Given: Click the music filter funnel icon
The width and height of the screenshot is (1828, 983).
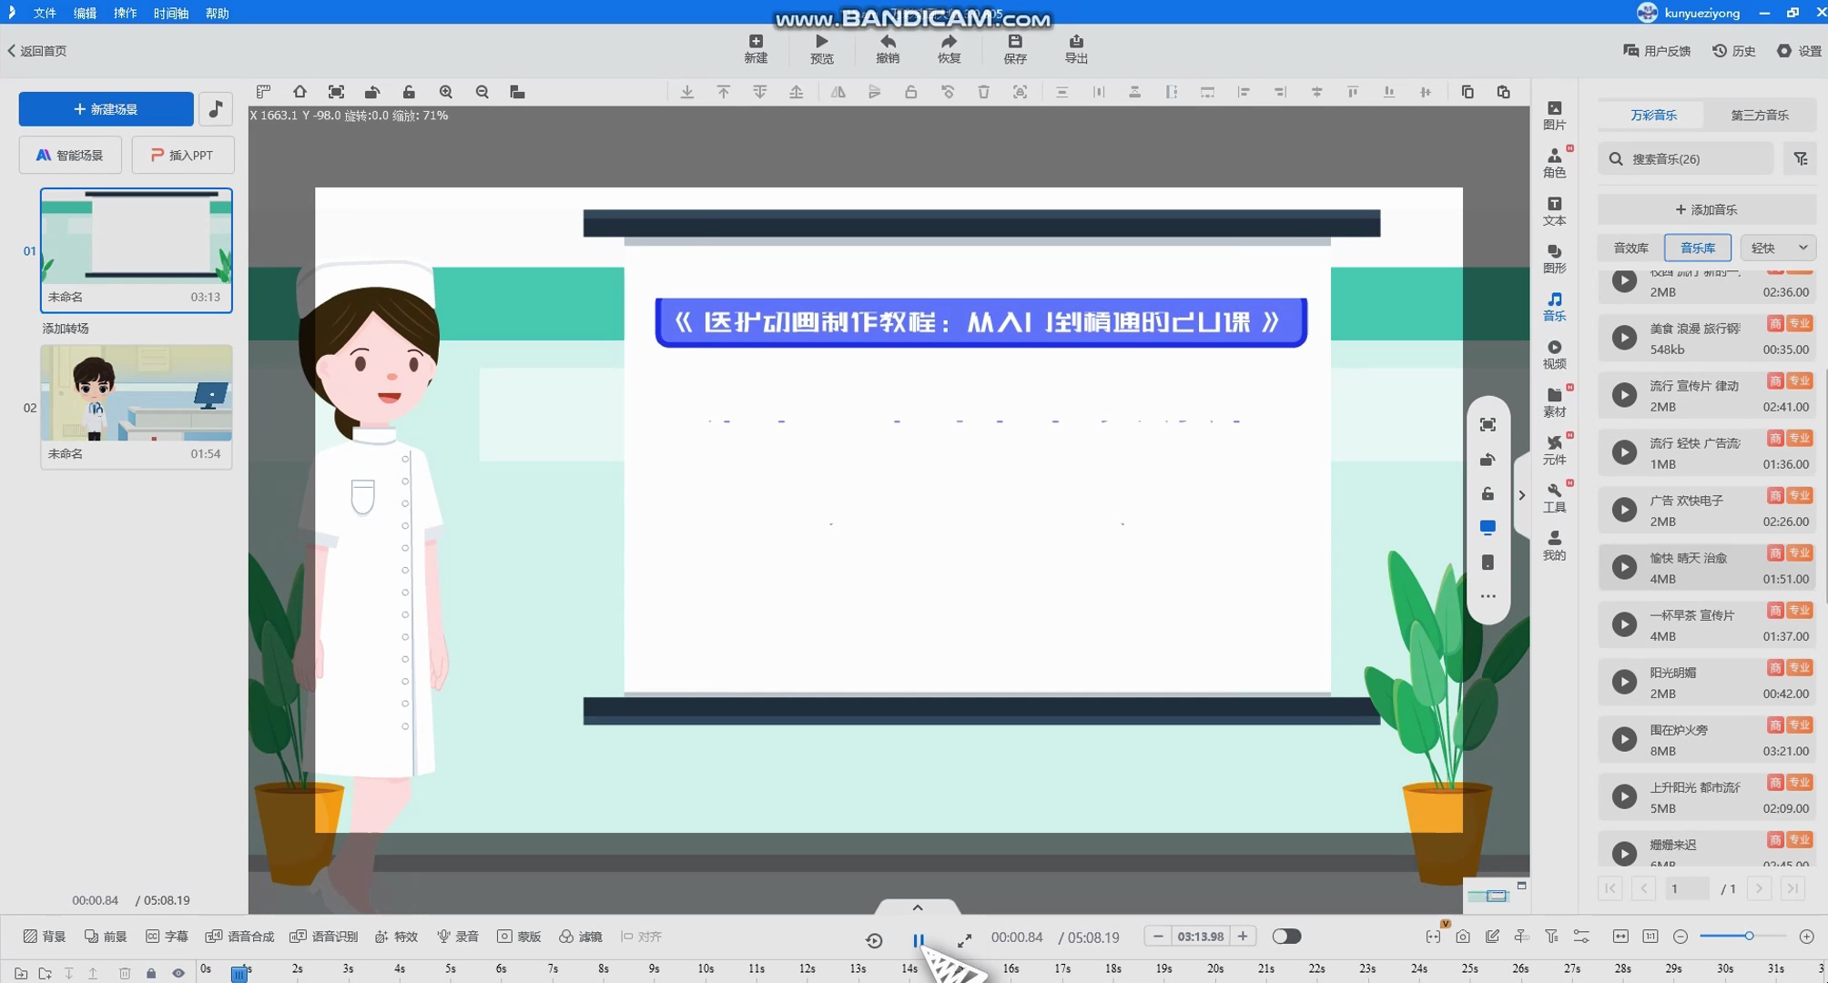Looking at the screenshot, I should (1801, 158).
